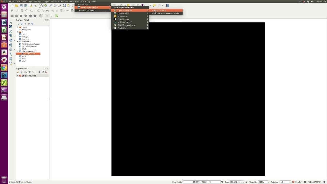Select the Pan Map hand tool
The width and height of the screenshot is (327, 184).
tap(41, 6)
